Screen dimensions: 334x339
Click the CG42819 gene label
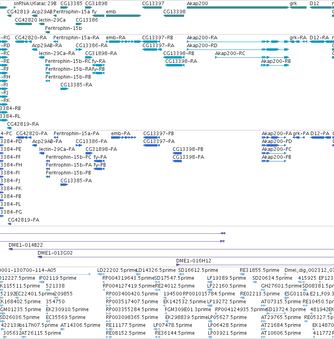tap(18, 12)
